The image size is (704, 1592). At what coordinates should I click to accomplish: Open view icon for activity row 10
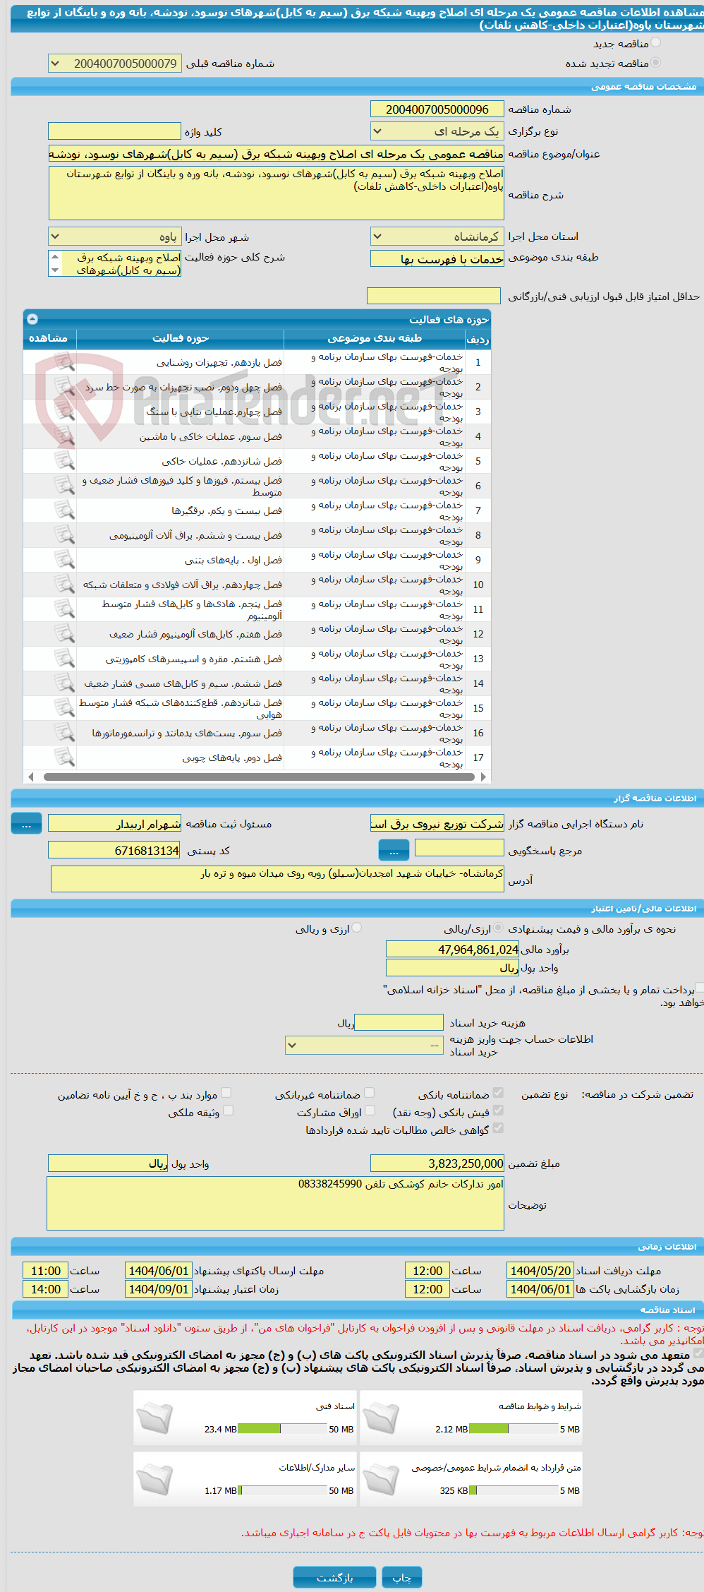pyautogui.click(x=64, y=585)
